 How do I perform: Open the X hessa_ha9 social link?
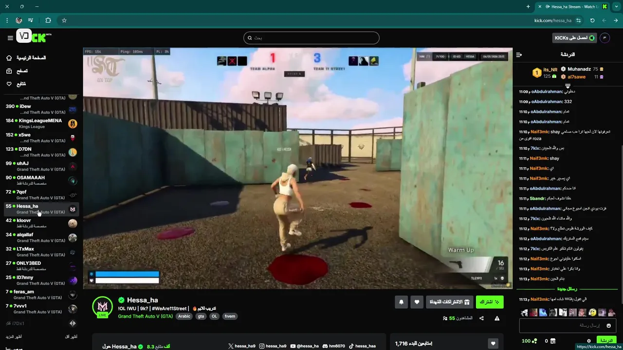tap(242, 346)
